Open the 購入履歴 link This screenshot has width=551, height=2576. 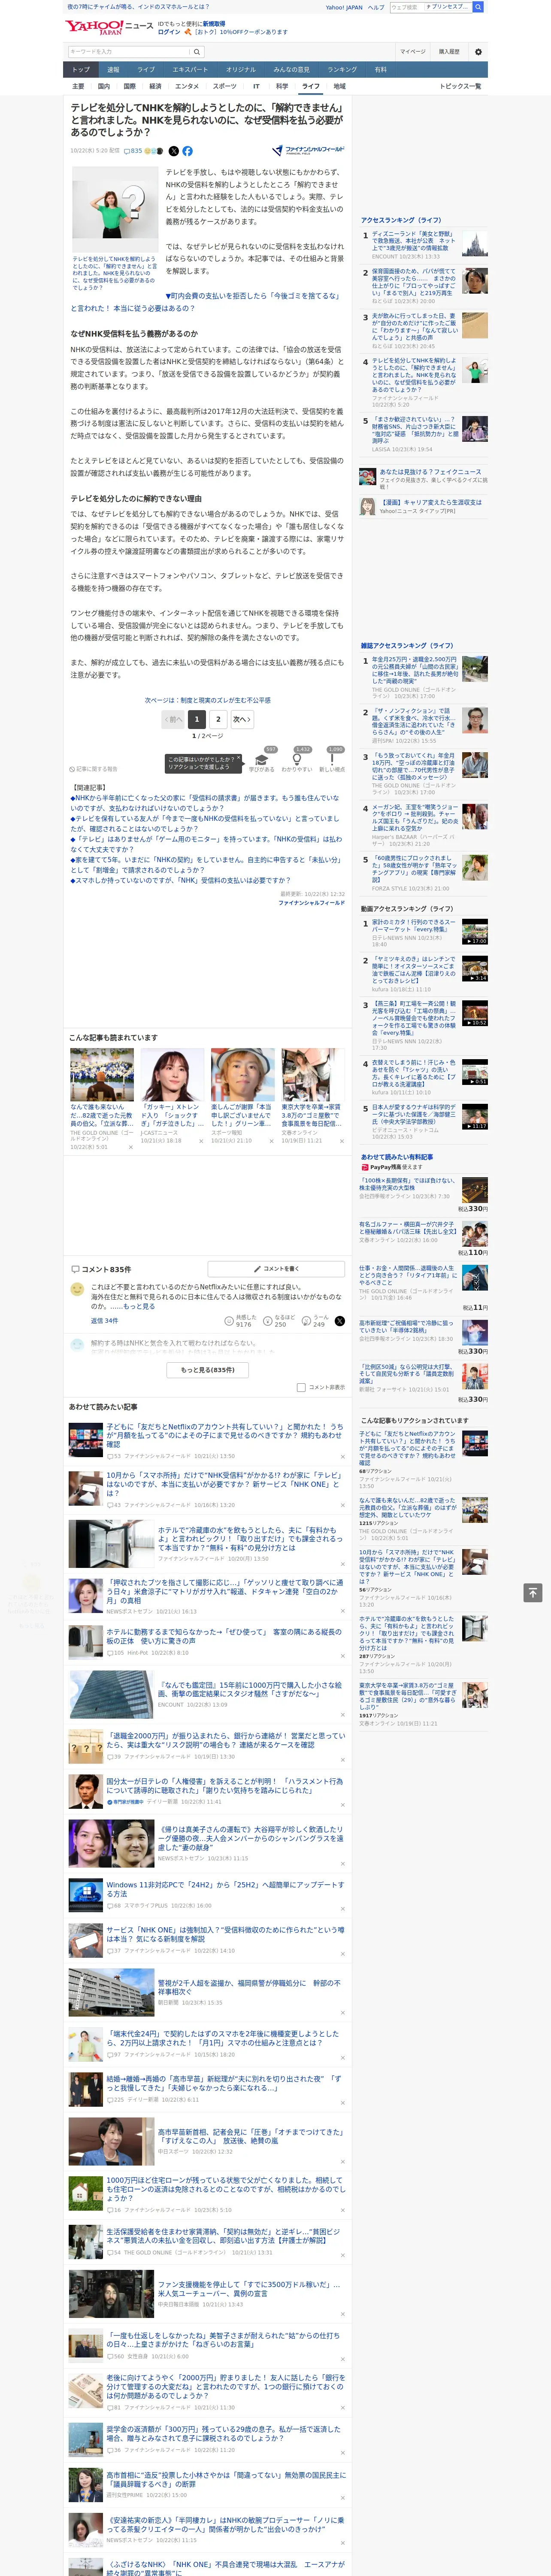(x=449, y=52)
